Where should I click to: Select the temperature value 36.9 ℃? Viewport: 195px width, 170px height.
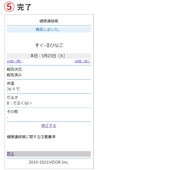tap(13, 89)
